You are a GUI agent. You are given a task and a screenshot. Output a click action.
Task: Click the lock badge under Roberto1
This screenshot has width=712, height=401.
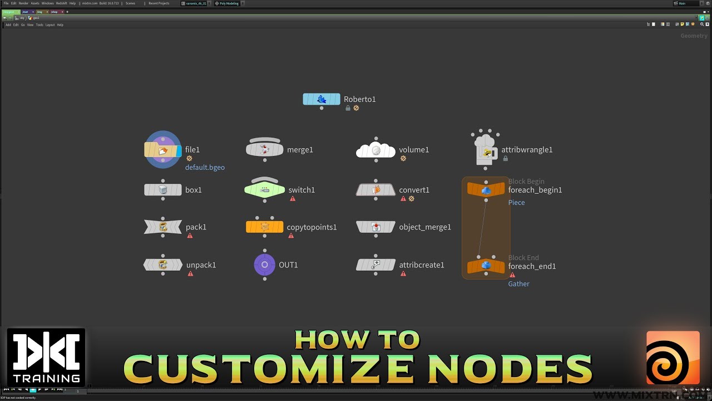coord(348,108)
